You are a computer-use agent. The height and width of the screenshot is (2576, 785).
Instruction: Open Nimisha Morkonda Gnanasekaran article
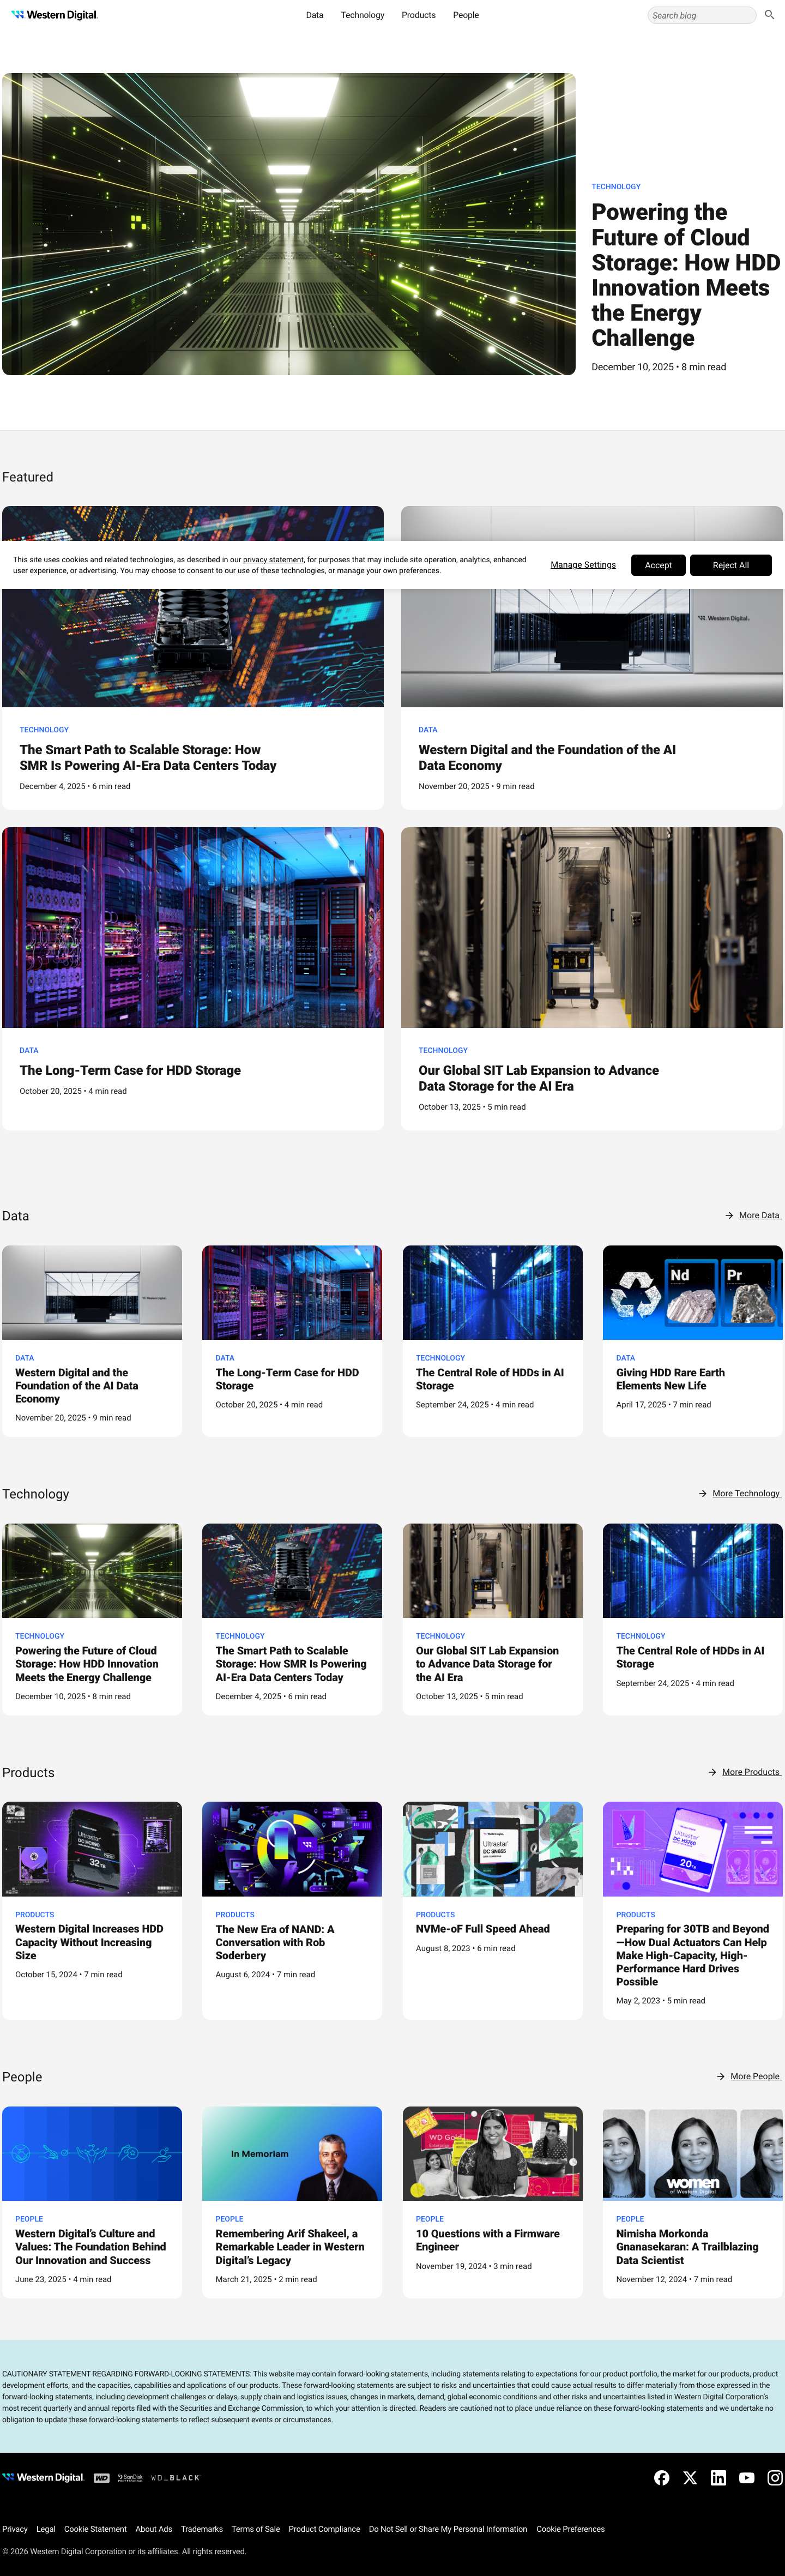(687, 2246)
